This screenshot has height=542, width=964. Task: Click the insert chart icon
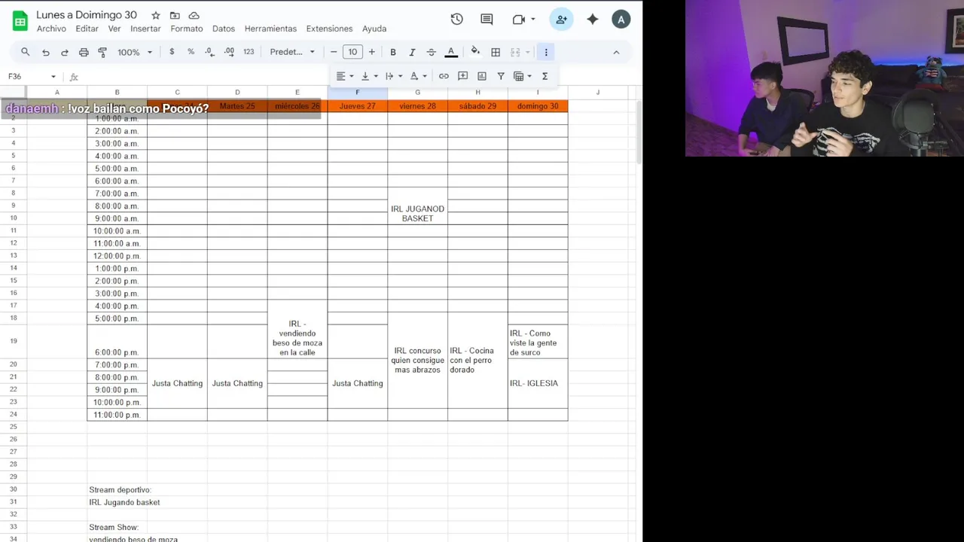[482, 76]
